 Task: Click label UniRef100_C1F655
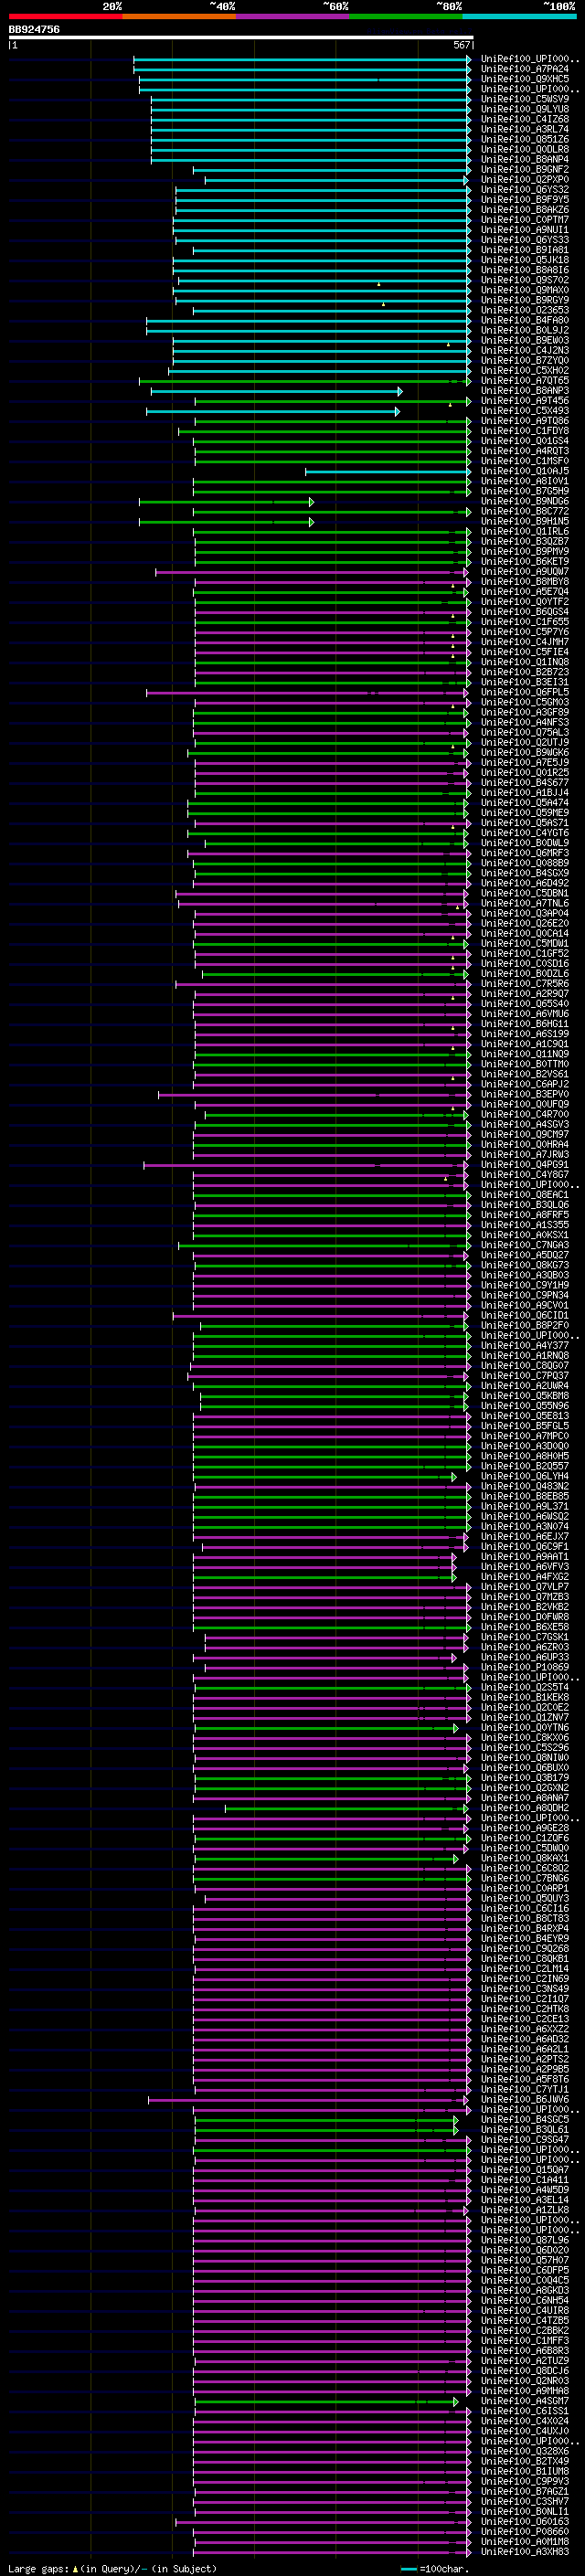[x=525, y=622]
